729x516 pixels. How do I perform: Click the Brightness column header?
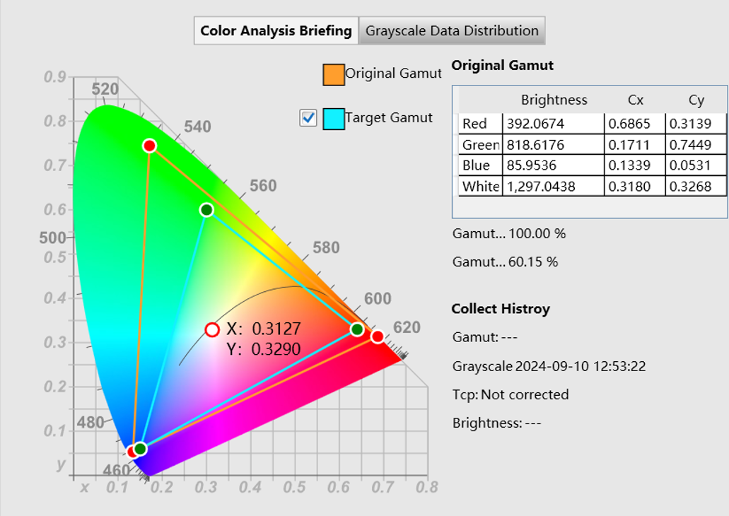point(554,100)
